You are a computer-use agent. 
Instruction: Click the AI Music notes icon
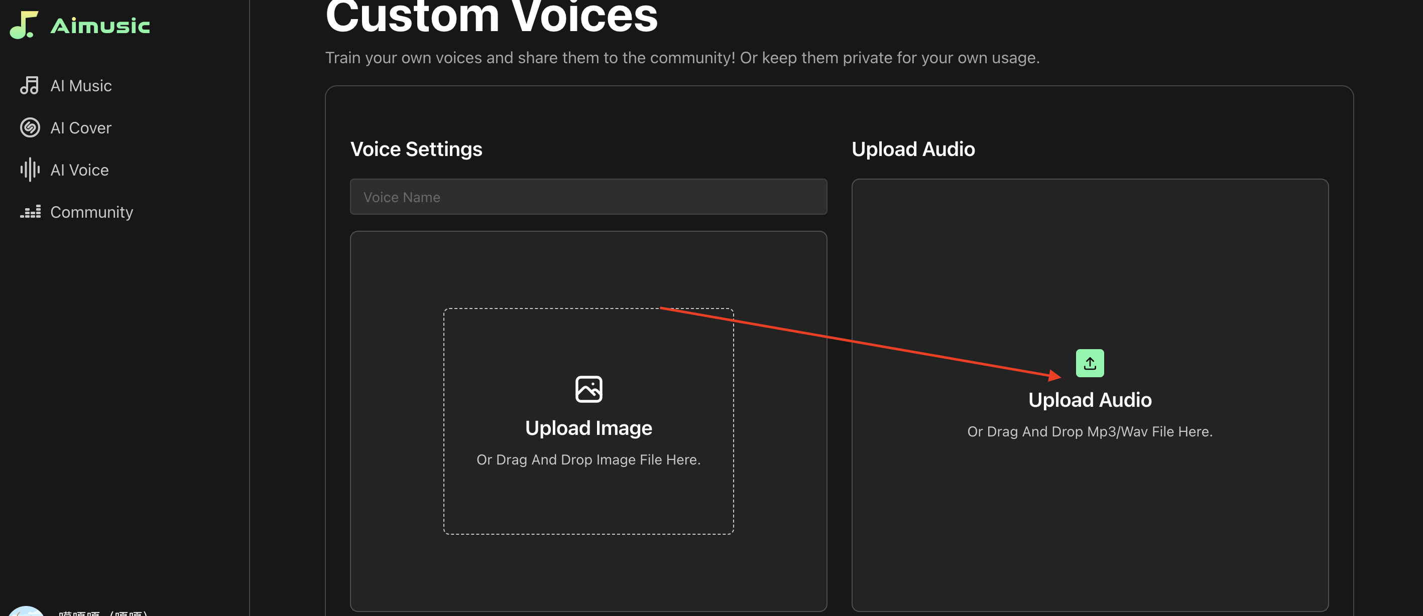click(x=30, y=86)
